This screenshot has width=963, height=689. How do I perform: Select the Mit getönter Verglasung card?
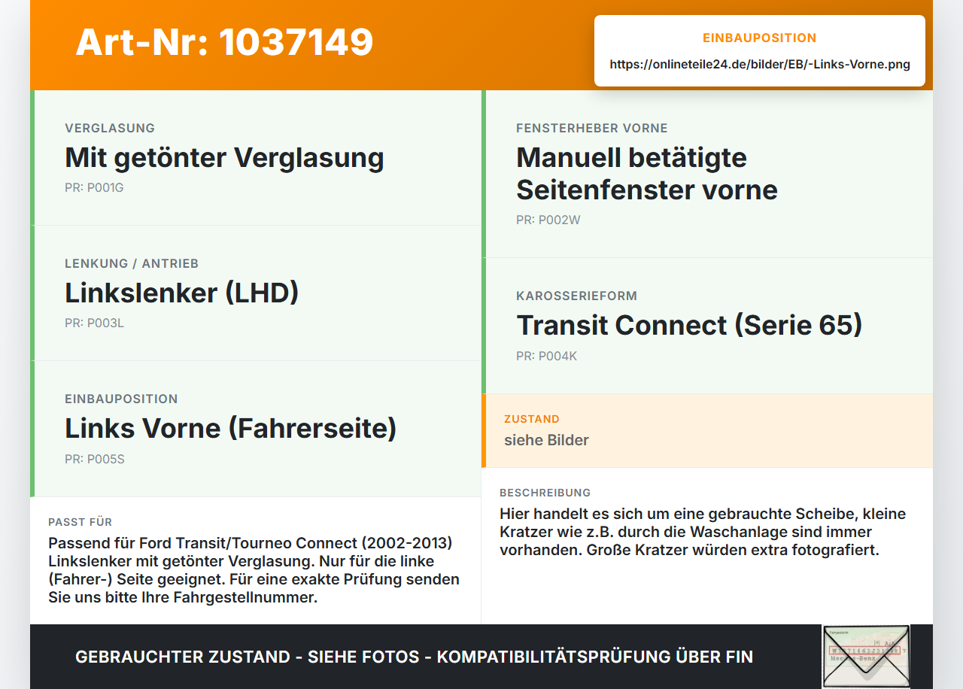click(x=256, y=158)
